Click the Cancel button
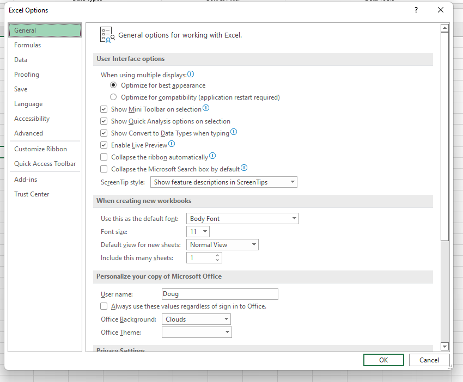The width and height of the screenshot is (463, 382). [429, 360]
